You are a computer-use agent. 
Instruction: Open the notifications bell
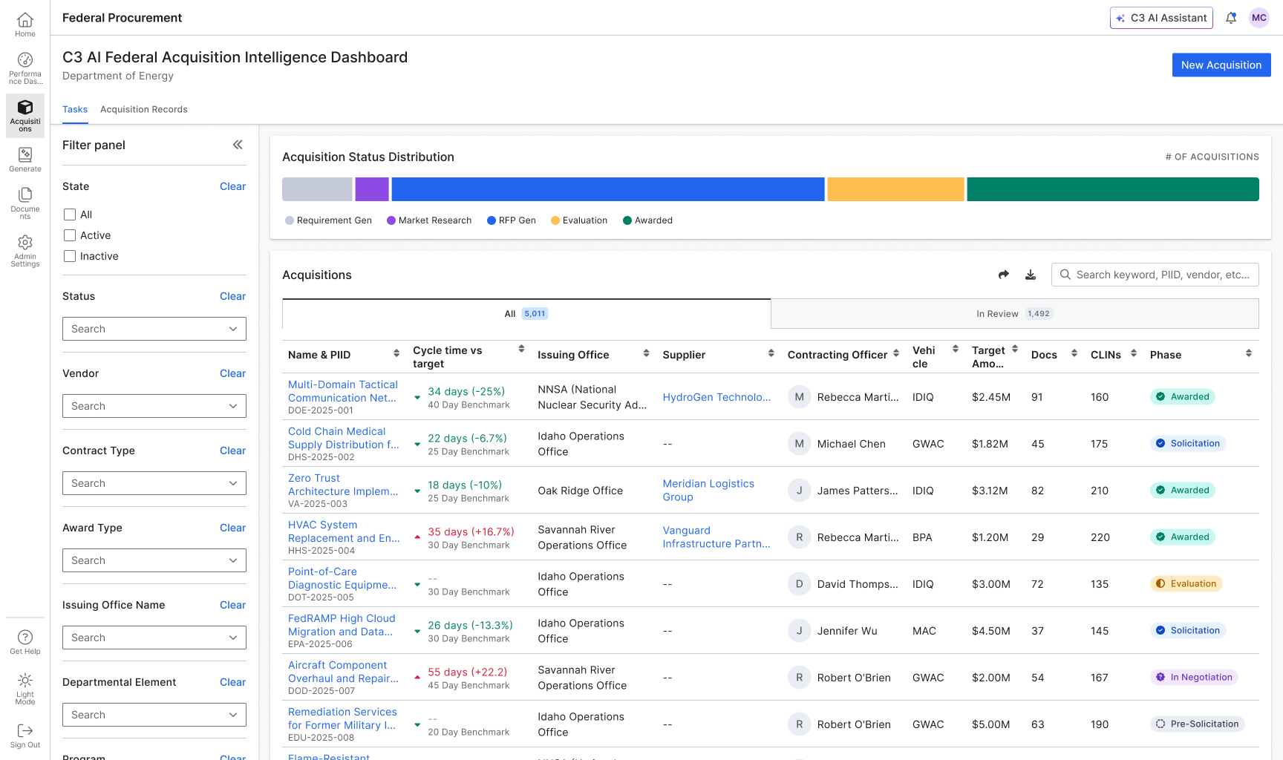(x=1231, y=18)
